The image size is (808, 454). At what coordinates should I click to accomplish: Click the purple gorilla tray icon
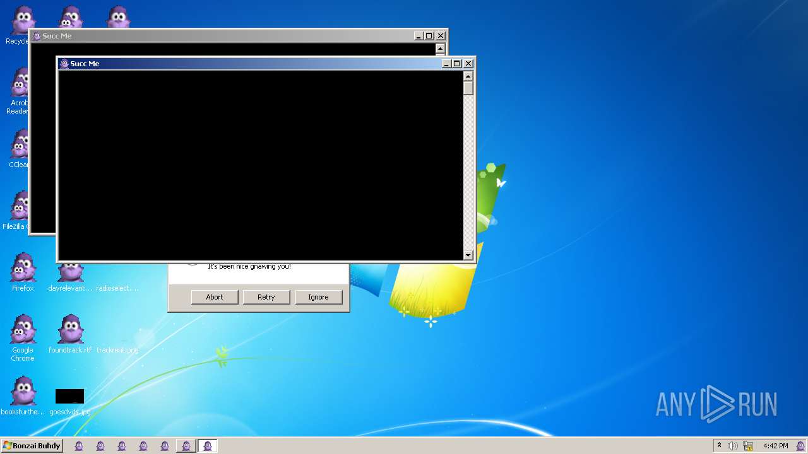pos(800,446)
